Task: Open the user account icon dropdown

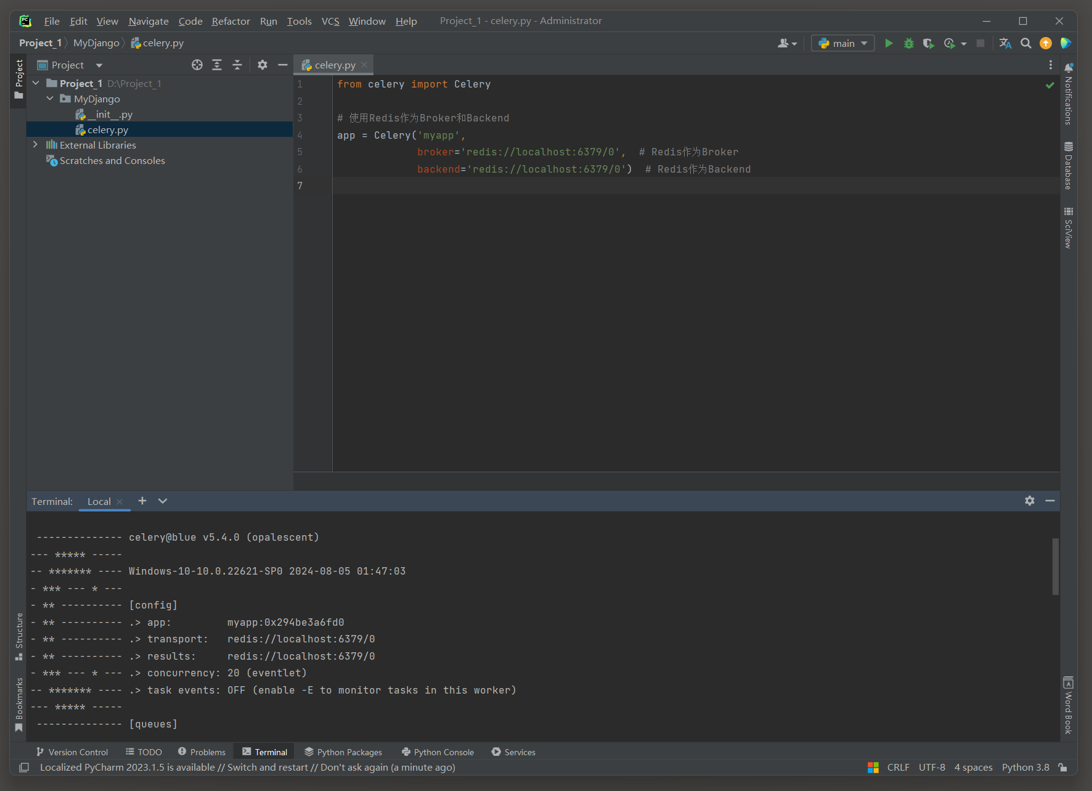Action: tap(787, 43)
